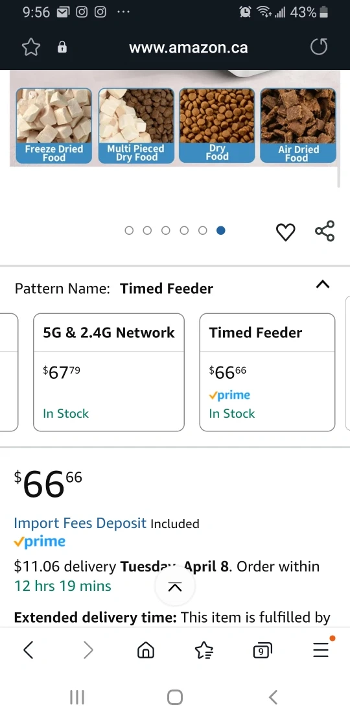This screenshot has width=350, height=720.
Task: Select the fifth image carousel dot
Action: pos(202,230)
